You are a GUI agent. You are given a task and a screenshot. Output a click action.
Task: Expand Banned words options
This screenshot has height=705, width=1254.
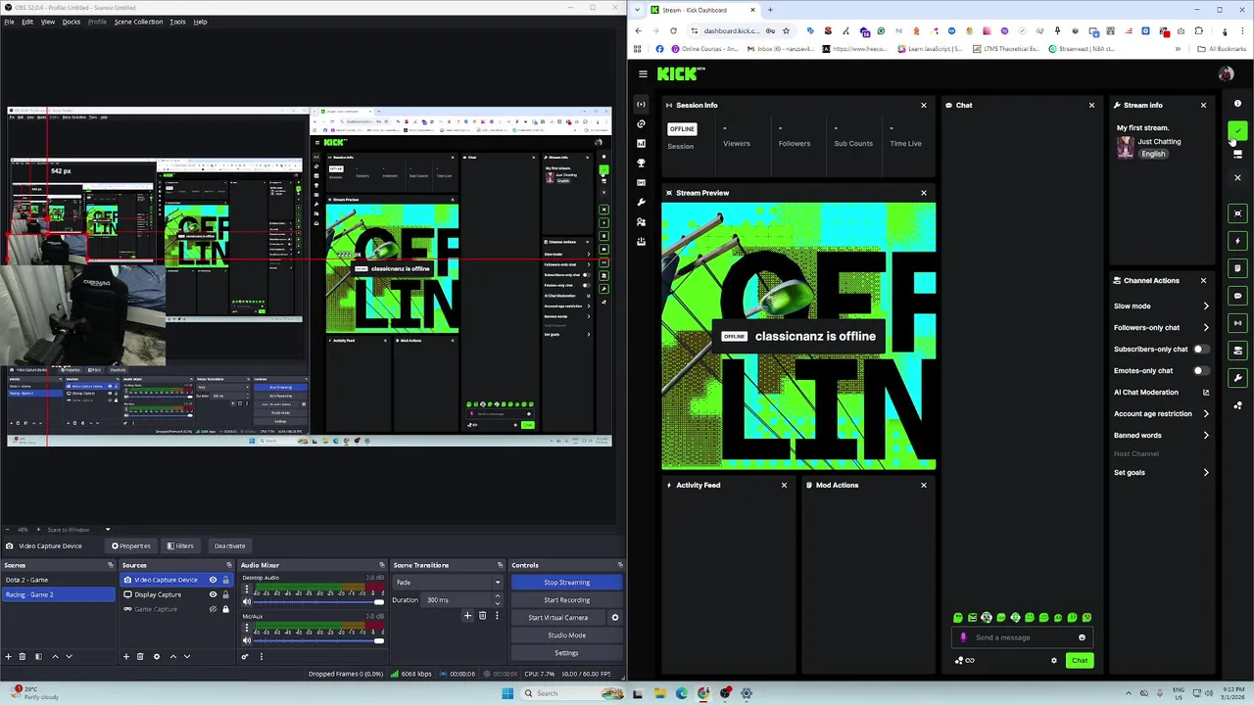pos(1161,436)
